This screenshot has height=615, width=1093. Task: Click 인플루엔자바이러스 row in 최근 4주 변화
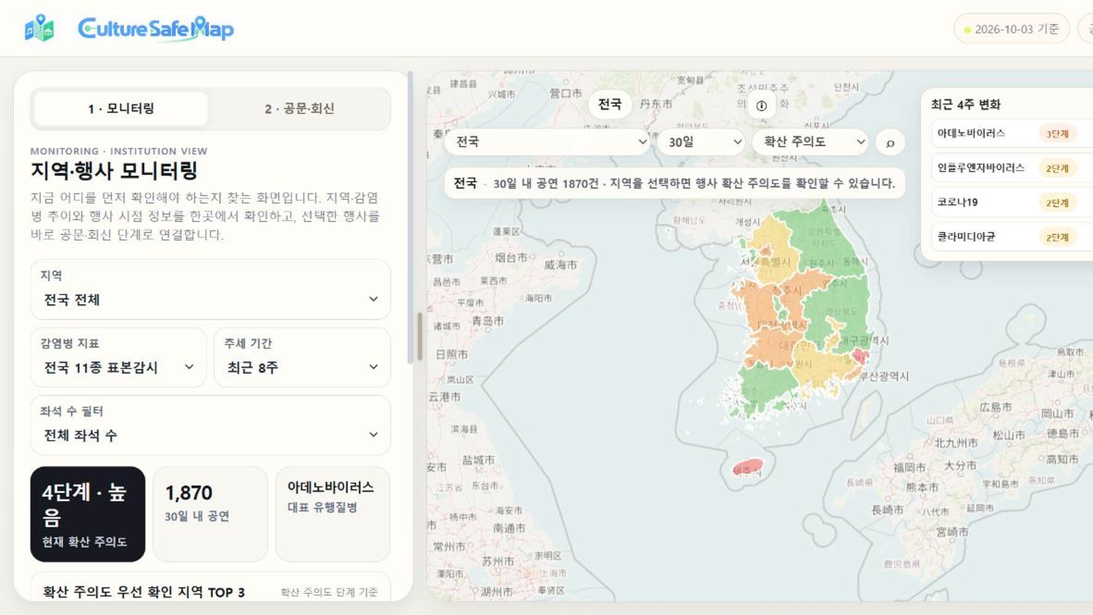point(1012,168)
